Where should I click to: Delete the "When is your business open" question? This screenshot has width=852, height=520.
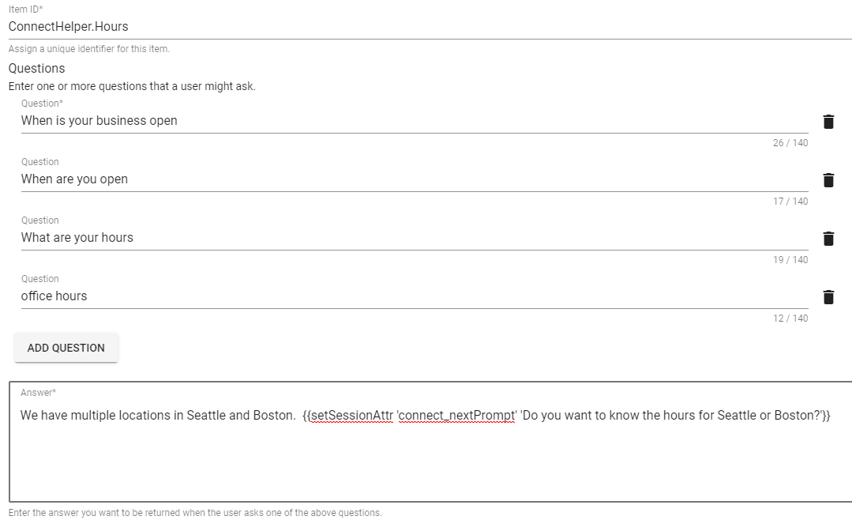[x=828, y=121]
